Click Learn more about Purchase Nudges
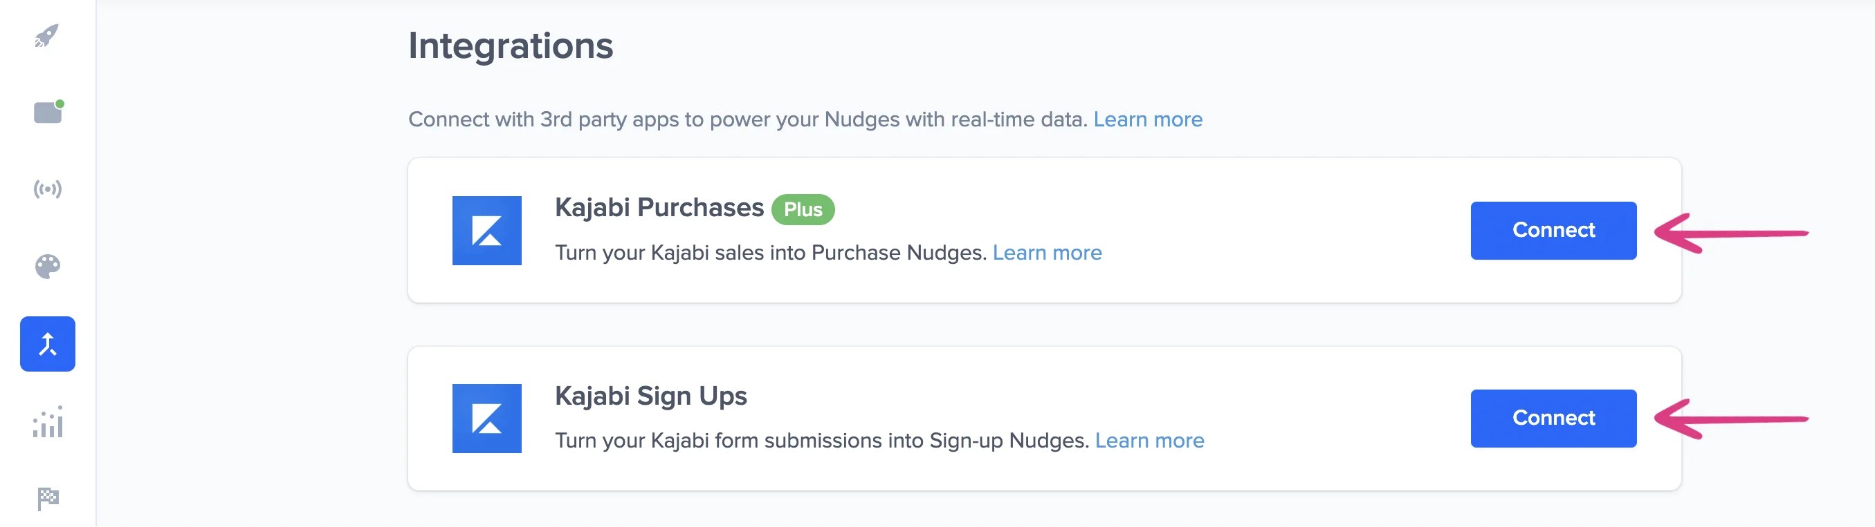The width and height of the screenshot is (1875, 527). [1048, 252]
